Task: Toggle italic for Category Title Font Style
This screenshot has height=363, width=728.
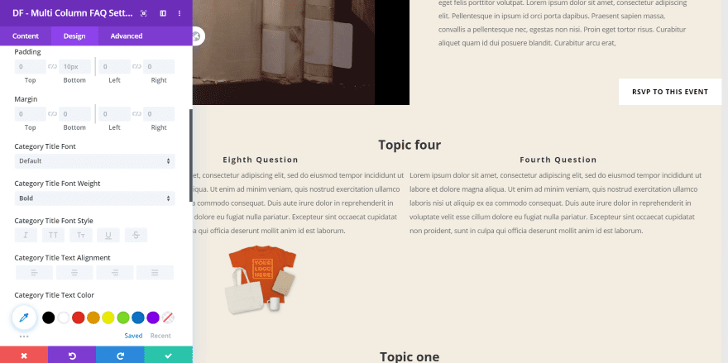Action: pos(26,235)
